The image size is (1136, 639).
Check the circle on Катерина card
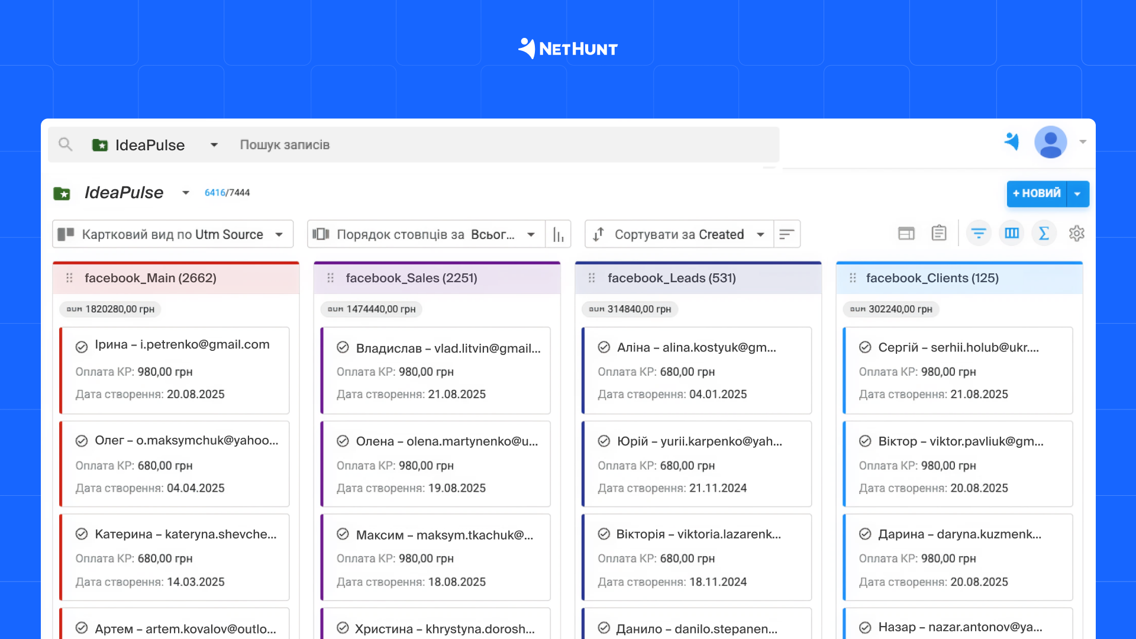(x=82, y=534)
